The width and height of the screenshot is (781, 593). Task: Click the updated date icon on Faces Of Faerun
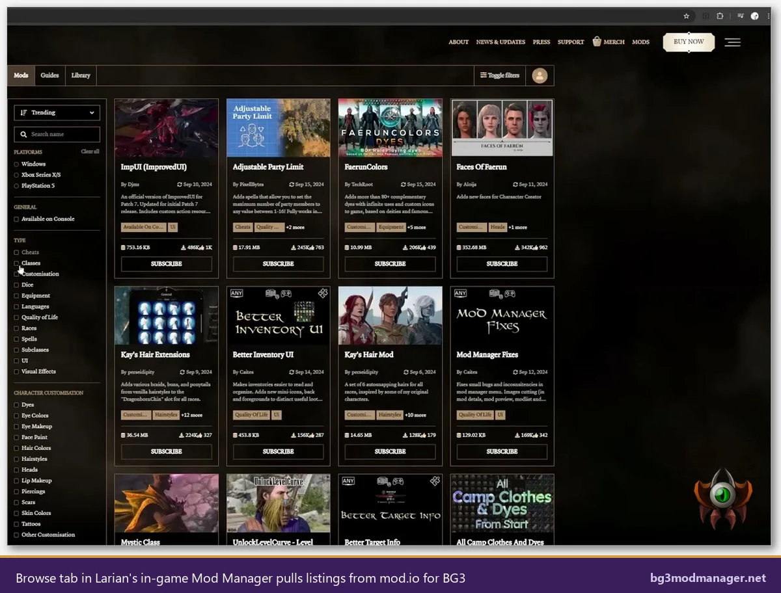coord(515,185)
